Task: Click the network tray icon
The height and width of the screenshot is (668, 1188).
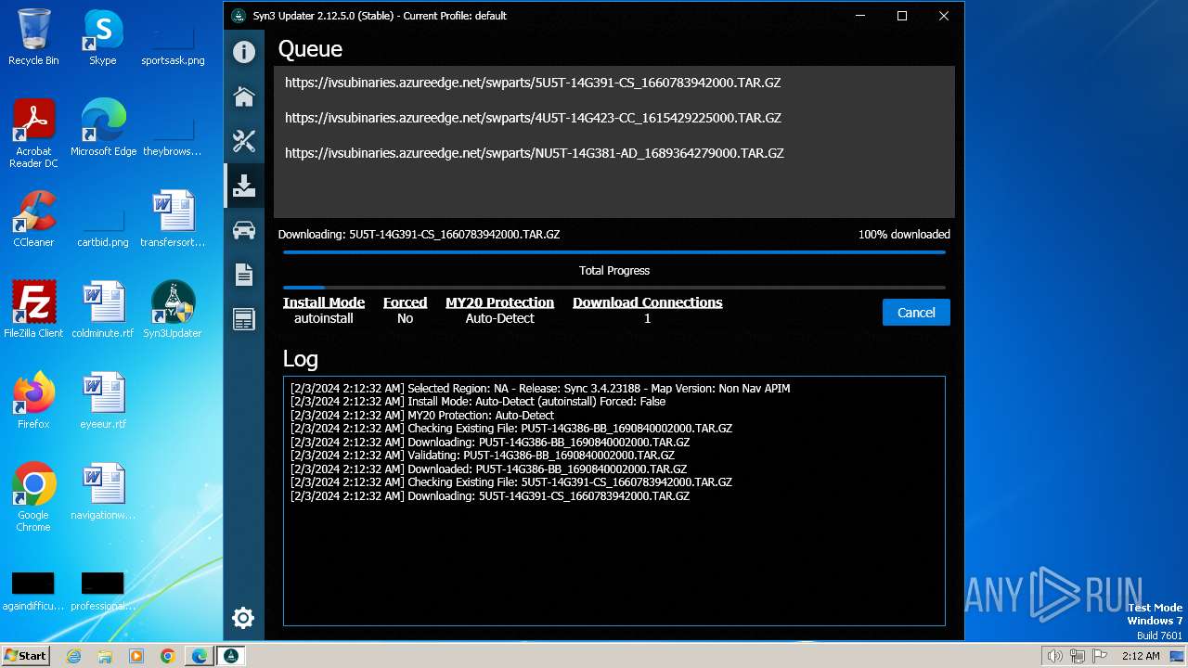Action: 1078,656
